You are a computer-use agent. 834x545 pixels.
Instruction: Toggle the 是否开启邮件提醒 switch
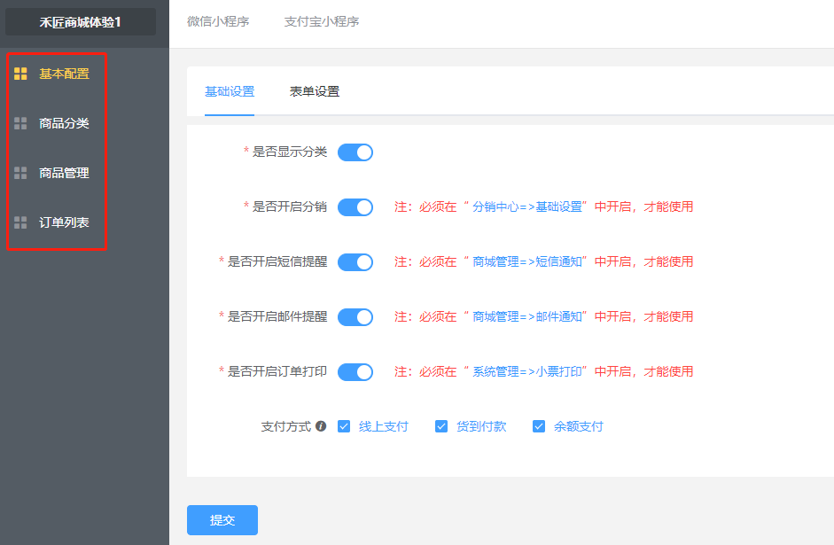point(355,317)
